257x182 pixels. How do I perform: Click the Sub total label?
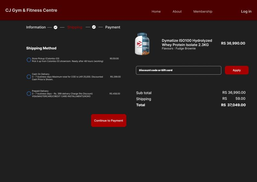tap(144, 93)
